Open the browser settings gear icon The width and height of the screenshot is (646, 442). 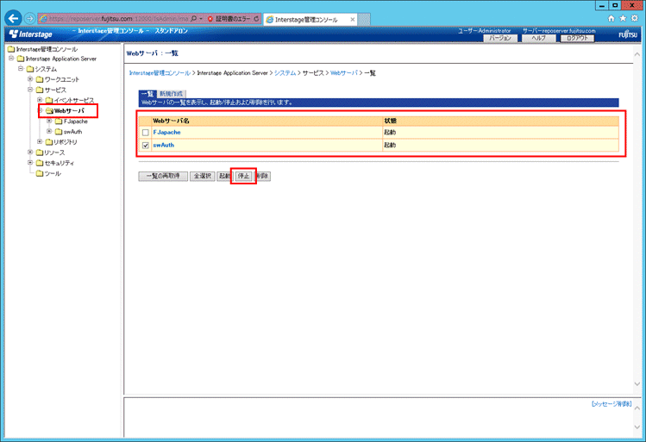[635, 18]
